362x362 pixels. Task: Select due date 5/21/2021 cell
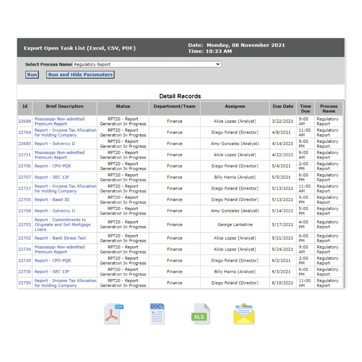(x=282, y=238)
